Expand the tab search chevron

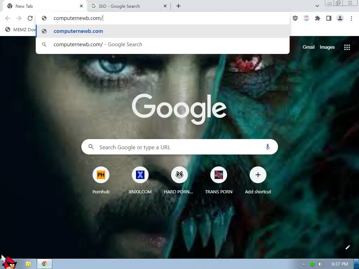[x=317, y=6]
